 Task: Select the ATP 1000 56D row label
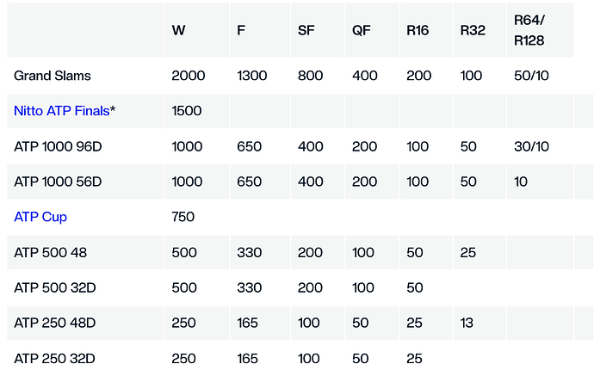click(x=58, y=182)
